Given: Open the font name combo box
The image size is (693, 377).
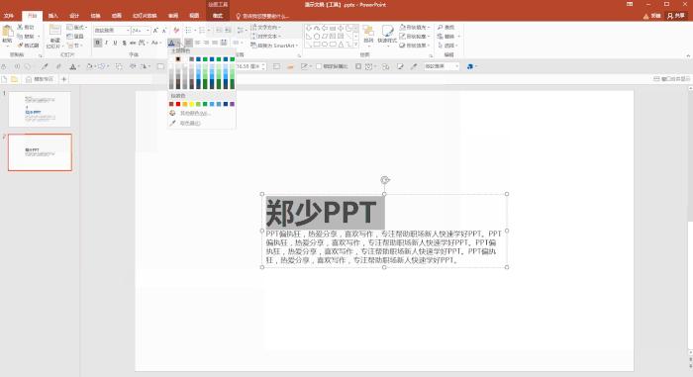Looking at the screenshot, I should tap(112, 31).
